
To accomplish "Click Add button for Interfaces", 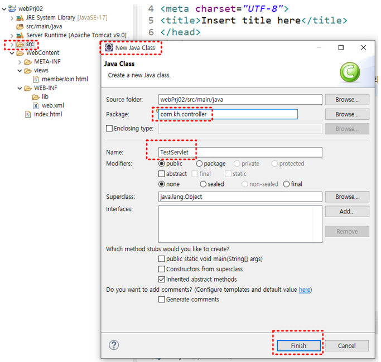I will pos(347,211).
